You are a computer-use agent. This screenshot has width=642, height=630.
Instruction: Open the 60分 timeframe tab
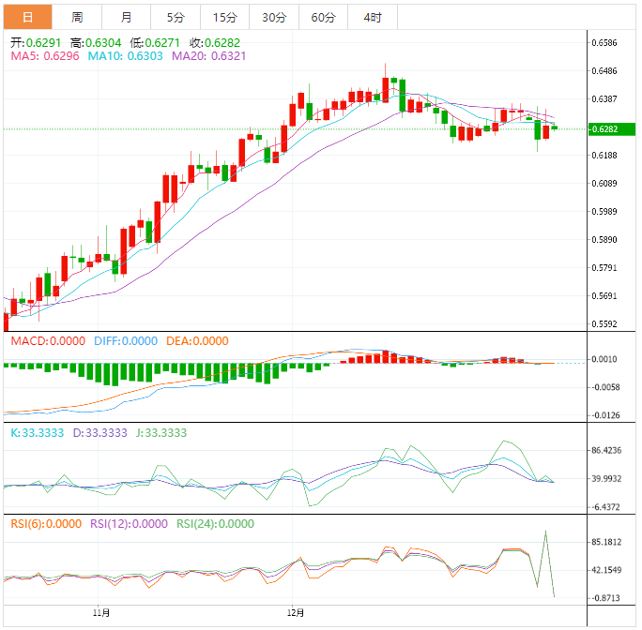coord(323,17)
